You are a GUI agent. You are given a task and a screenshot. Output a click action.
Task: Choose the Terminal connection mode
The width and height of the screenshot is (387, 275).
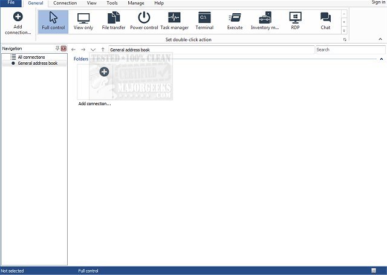(204, 21)
